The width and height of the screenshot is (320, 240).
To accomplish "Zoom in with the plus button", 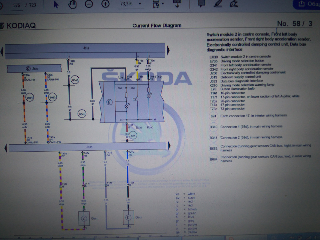I will pos(105,4).
